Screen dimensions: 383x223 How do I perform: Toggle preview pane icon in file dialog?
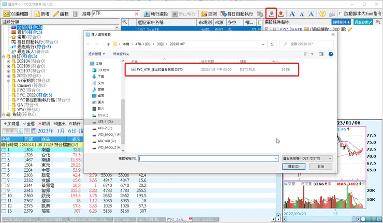coord(321,54)
